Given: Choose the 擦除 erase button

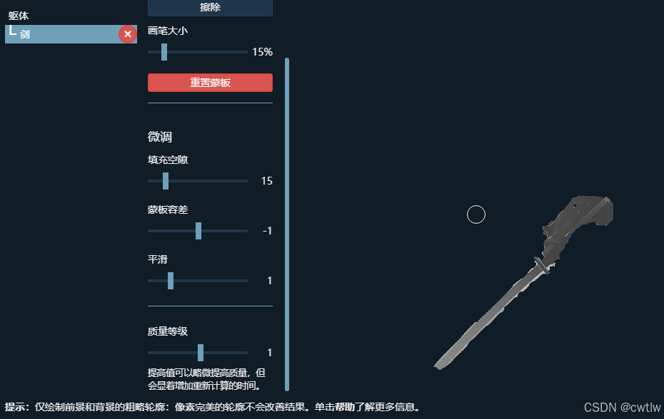Looking at the screenshot, I should click(210, 8).
